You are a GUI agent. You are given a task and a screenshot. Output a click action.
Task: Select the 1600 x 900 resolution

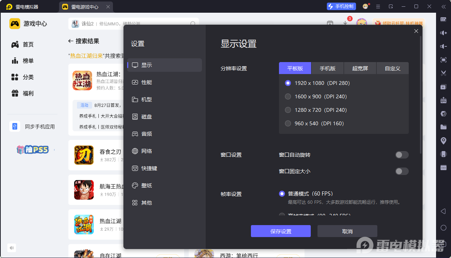(x=288, y=96)
